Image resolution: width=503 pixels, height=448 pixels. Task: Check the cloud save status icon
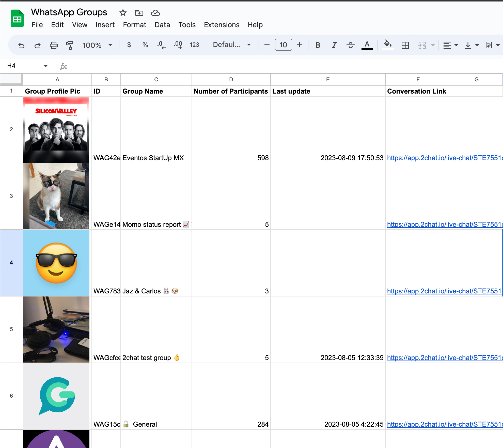(x=155, y=12)
